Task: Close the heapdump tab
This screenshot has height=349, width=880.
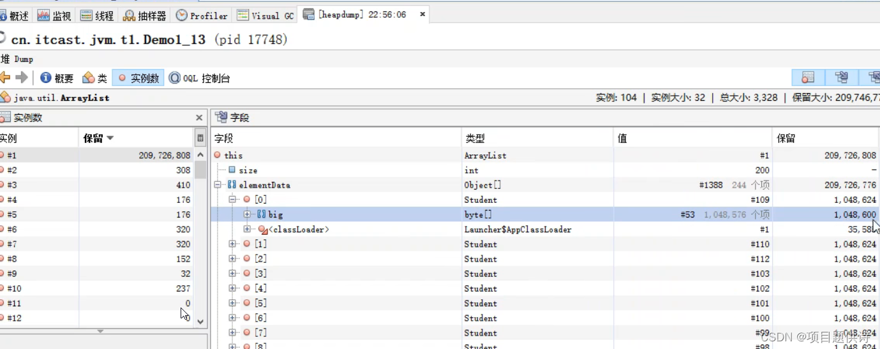Action: point(422,14)
